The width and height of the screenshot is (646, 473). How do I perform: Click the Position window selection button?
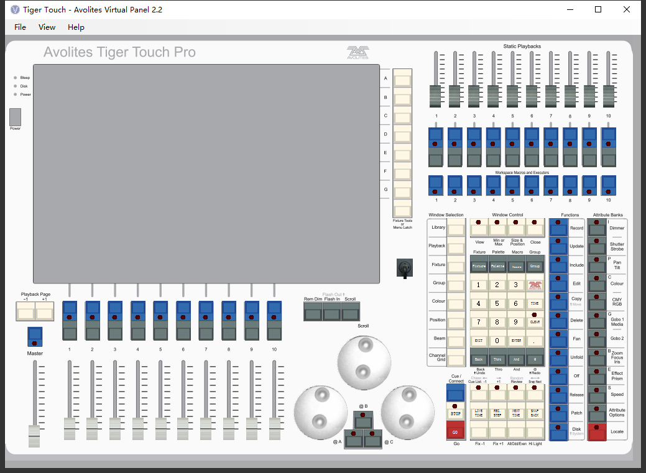tap(456, 321)
